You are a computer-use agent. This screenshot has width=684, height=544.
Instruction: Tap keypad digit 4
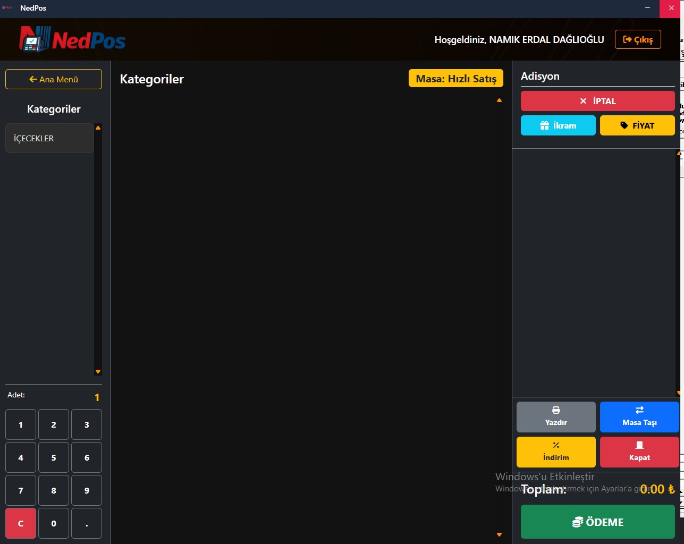(x=21, y=457)
